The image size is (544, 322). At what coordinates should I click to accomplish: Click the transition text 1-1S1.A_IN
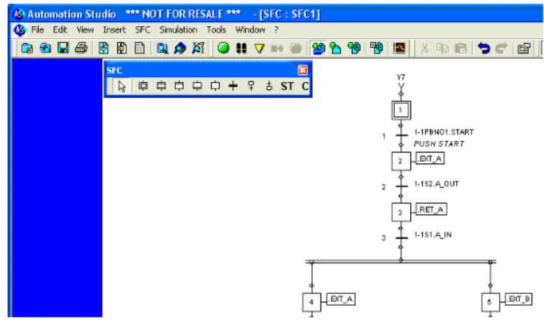433,235
